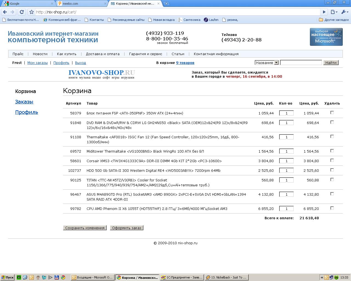Open the Контакты bookmark
The width and height of the screenshot is (351, 281).
(94, 20)
